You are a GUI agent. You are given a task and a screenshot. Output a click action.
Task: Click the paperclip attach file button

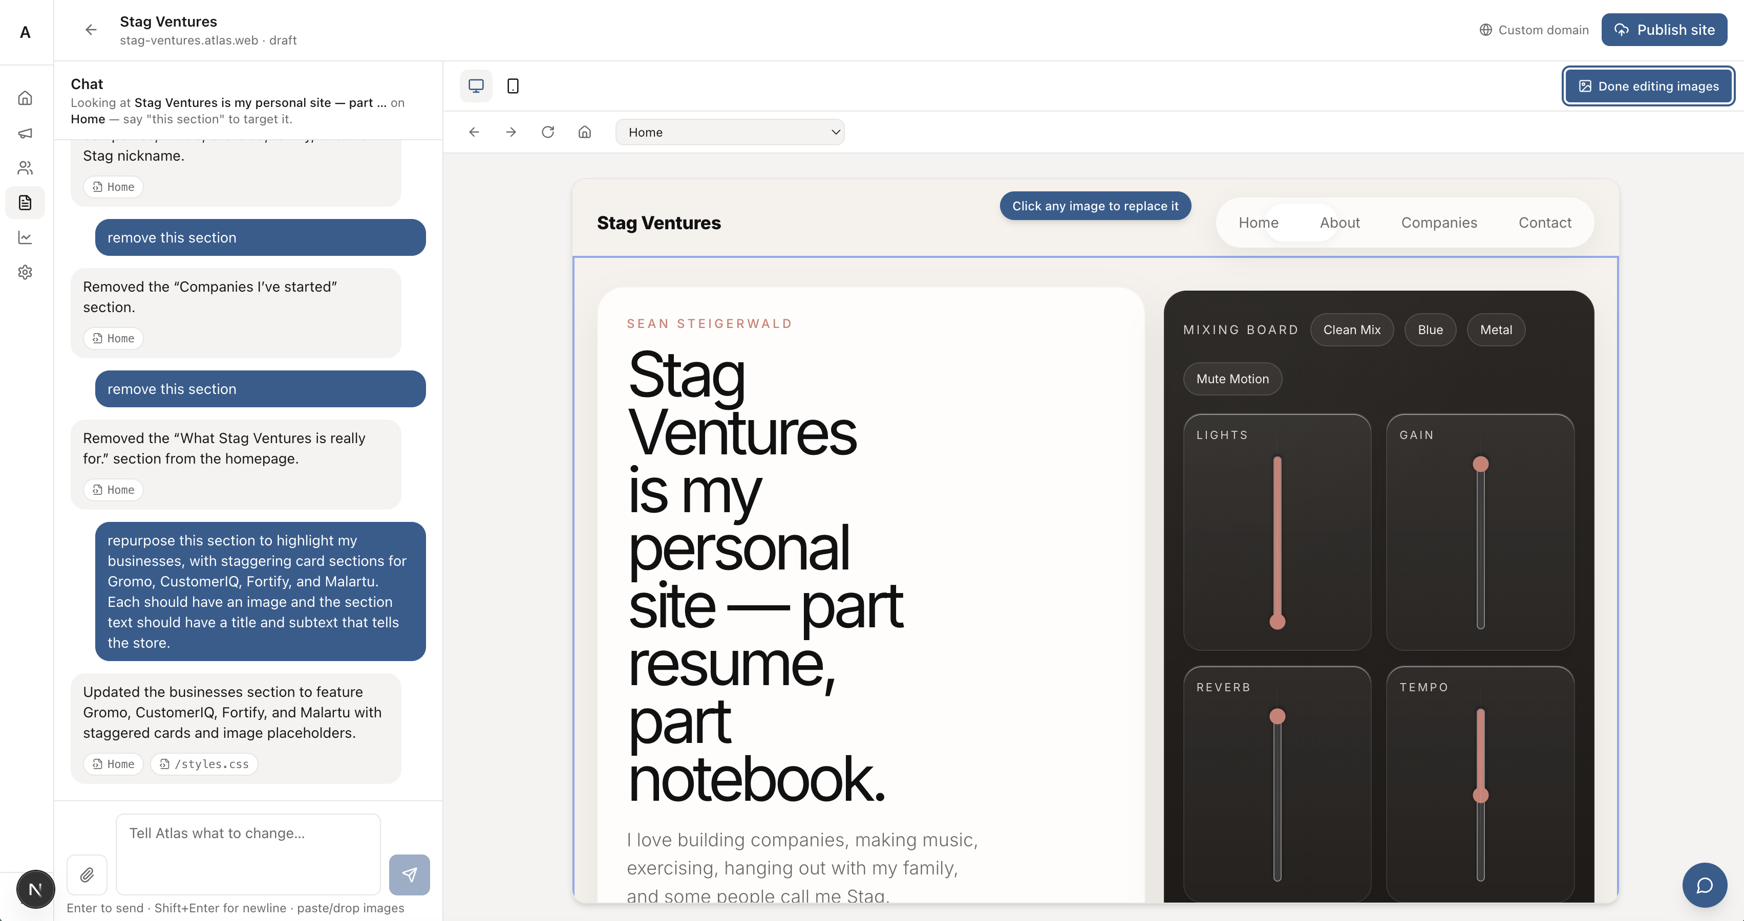coord(88,875)
